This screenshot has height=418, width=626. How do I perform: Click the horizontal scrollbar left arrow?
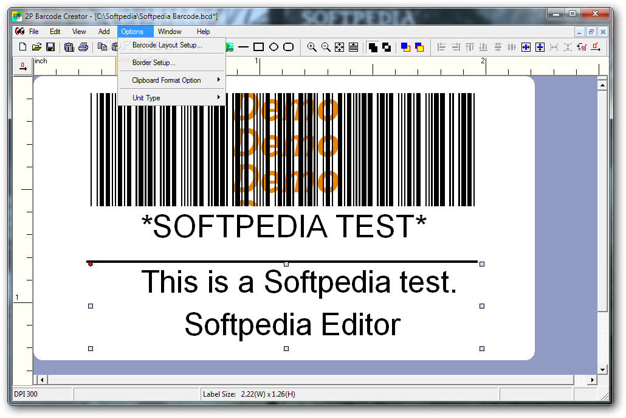tap(42, 380)
